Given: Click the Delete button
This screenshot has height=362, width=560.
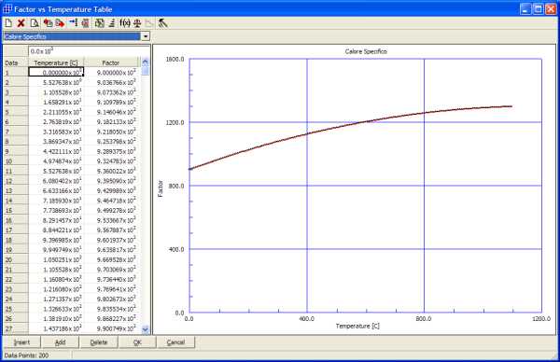Looking at the screenshot, I should [99, 342].
